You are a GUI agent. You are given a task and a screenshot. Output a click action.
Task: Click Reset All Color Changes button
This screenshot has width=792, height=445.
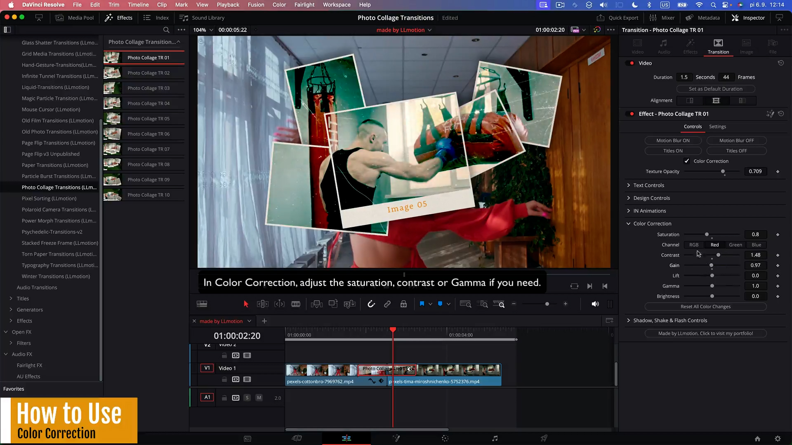(705, 307)
